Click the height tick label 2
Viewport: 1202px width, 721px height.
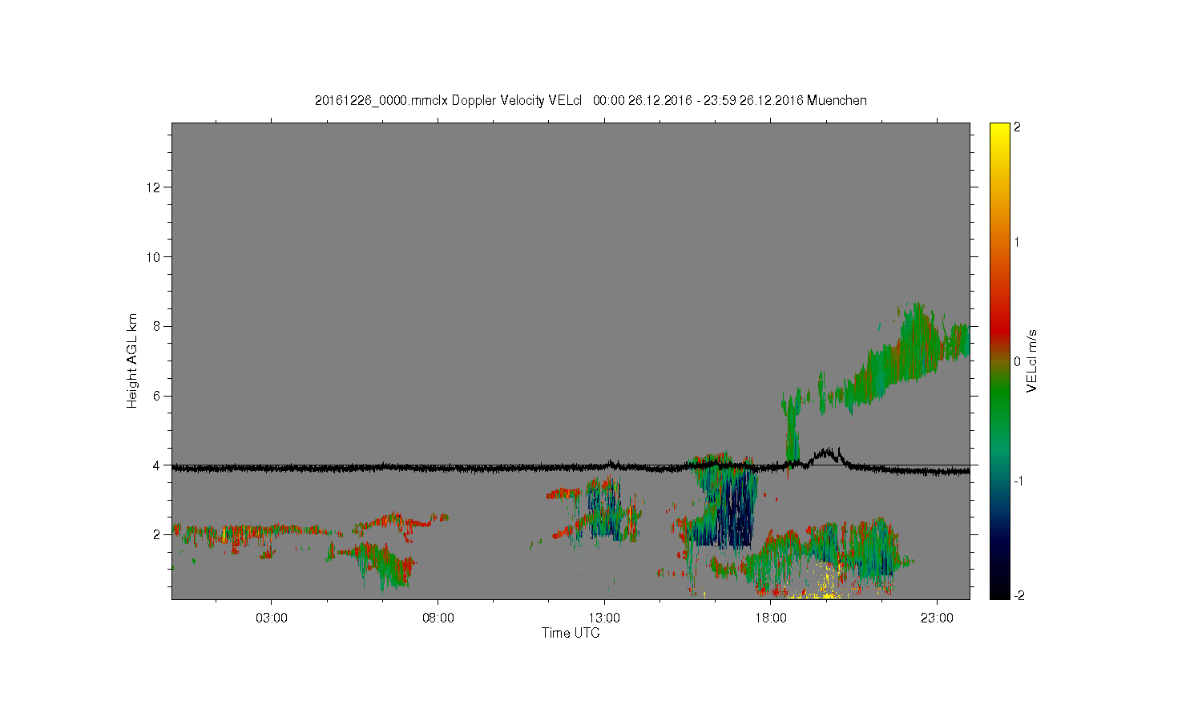click(158, 534)
